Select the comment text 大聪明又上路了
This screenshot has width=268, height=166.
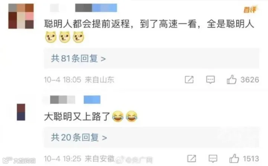tap(77, 117)
